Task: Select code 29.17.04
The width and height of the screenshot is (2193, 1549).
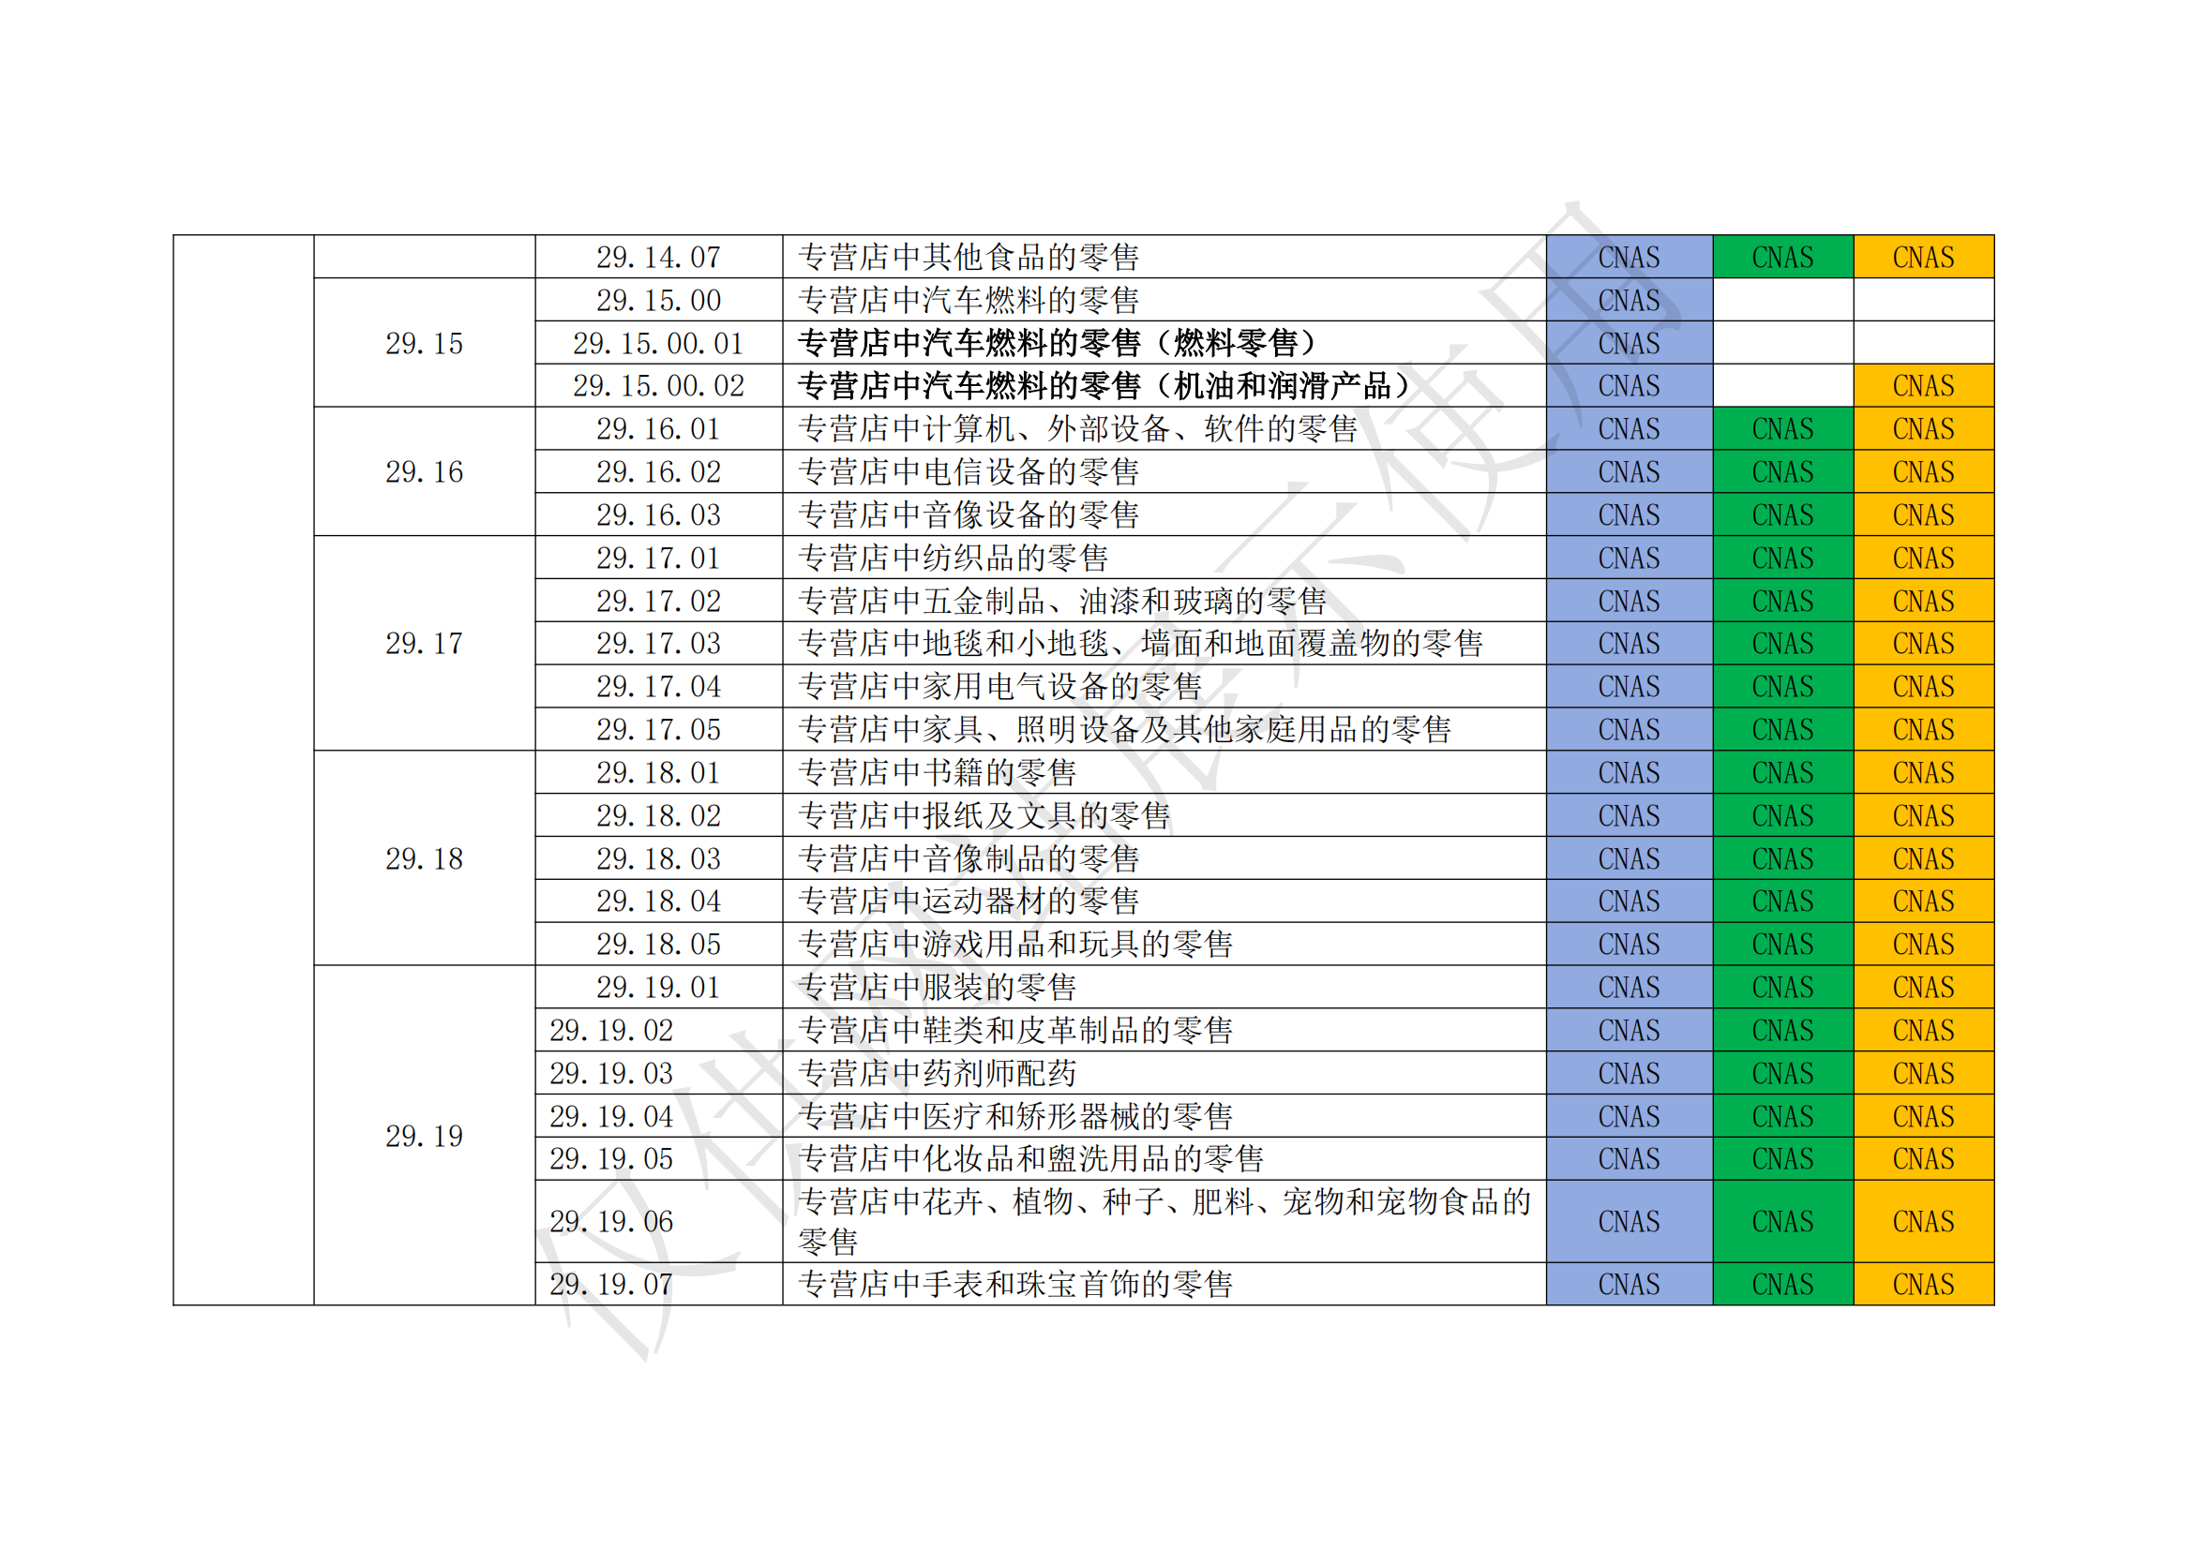Action: pos(658,686)
